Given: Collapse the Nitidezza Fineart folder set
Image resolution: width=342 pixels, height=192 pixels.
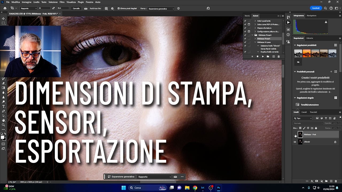Looking at the screenshot, I should pyautogui.click(x=252, y=35).
